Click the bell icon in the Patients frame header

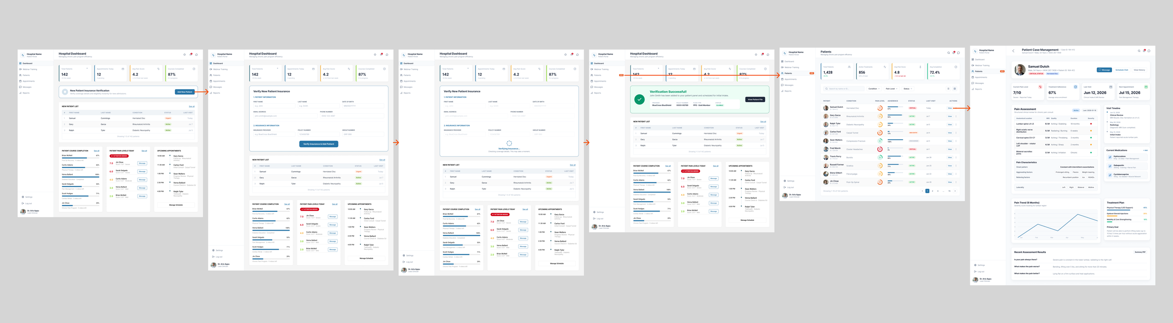[953, 53]
